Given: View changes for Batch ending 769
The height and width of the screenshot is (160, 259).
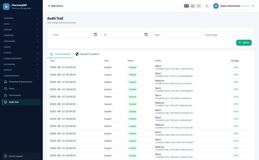Looking at the screenshot, I should tap(236, 67).
